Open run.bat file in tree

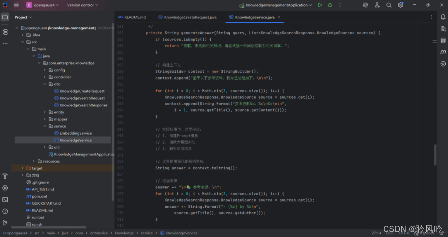point(35,217)
